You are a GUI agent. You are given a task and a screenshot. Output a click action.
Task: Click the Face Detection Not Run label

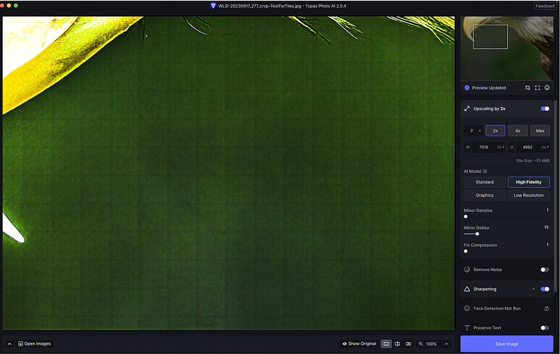point(497,309)
